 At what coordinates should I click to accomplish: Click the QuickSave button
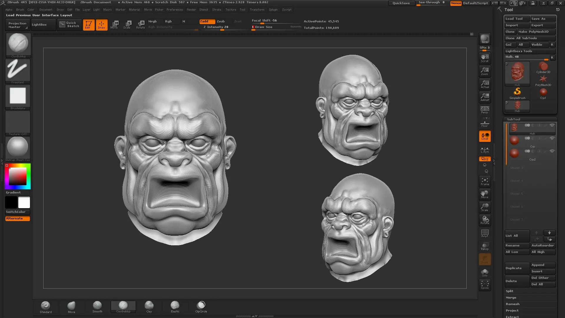coord(401,3)
